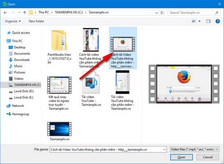
Task: Toggle the preview pane
Action: click(x=208, y=21)
